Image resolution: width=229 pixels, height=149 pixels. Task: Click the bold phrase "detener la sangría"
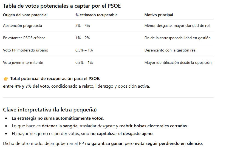59,126
